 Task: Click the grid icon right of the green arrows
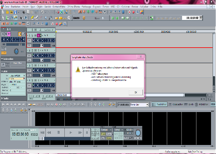(x=152, y=18)
